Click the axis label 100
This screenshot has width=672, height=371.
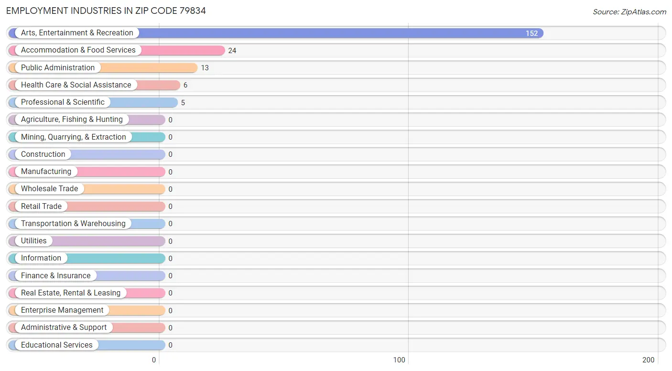point(399,360)
